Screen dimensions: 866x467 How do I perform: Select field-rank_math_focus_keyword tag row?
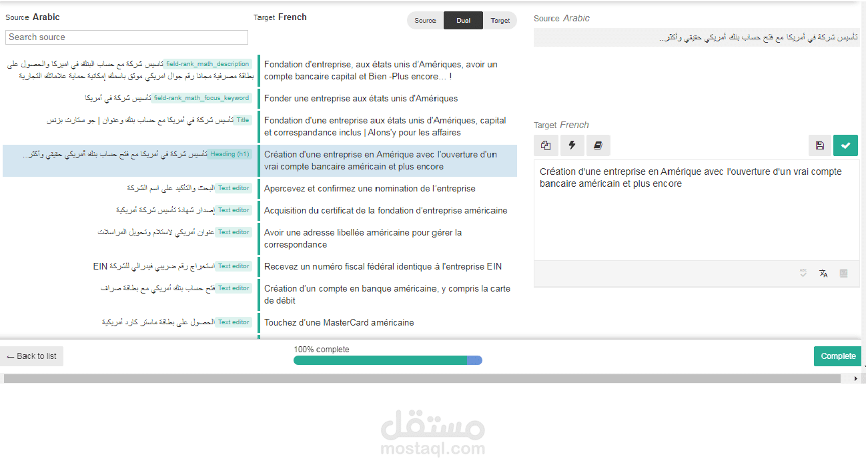click(x=202, y=98)
